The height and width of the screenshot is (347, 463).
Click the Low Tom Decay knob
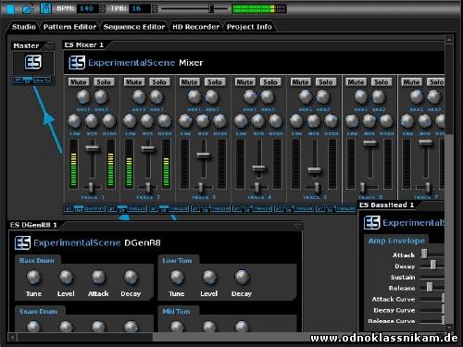[x=242, y=277]
